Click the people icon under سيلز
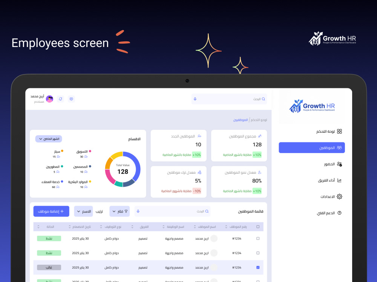Image resolution: width=377 pixels, height=282 pixels. coord(58,156)
